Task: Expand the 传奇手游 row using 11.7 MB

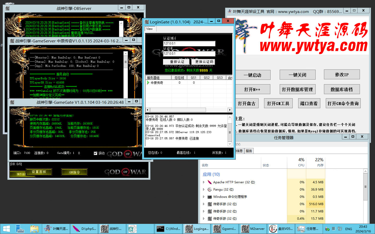Action: click(x=204, y=211)
